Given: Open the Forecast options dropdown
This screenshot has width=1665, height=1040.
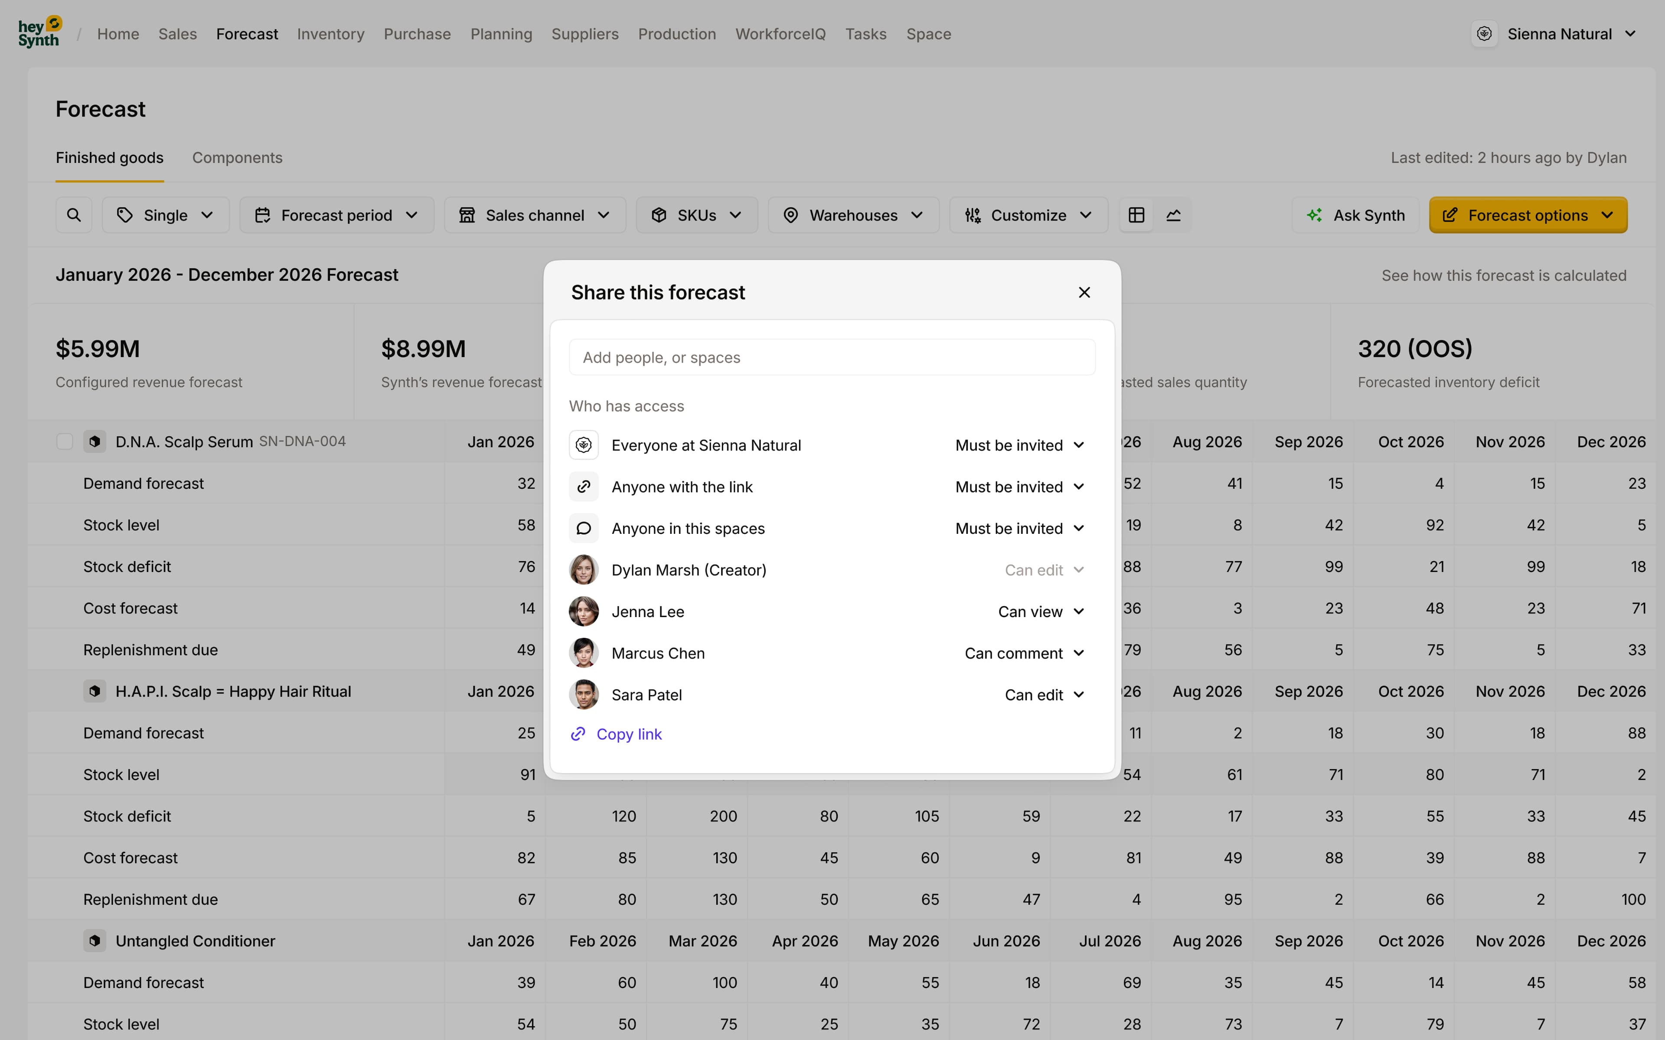Looking at the screenshot, I should click(1528, 215).
